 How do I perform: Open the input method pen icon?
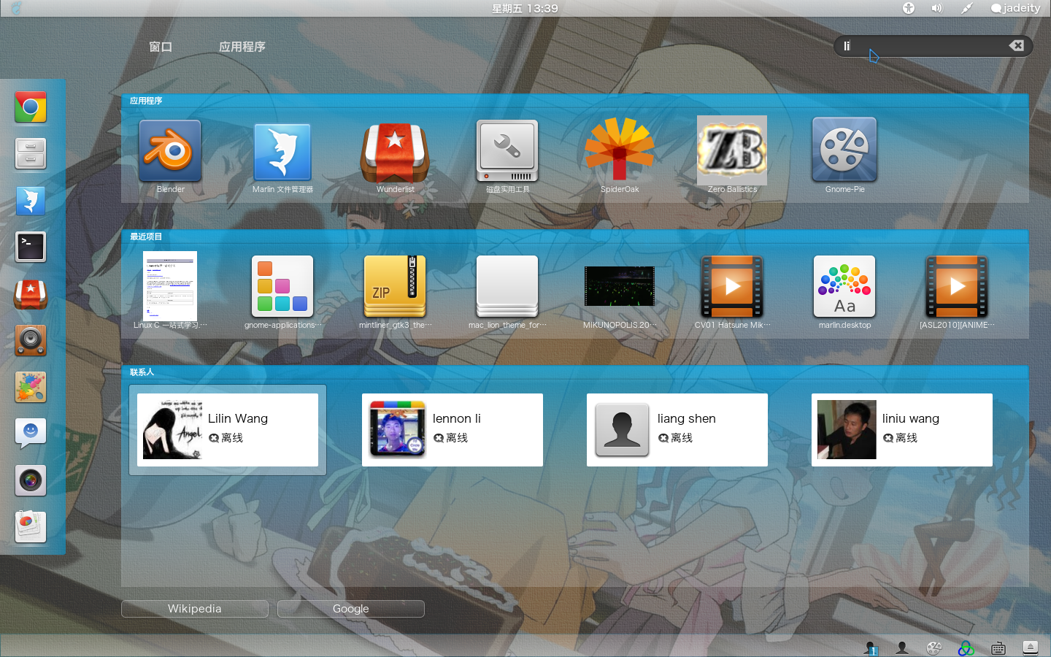click(x=966, y=8)
